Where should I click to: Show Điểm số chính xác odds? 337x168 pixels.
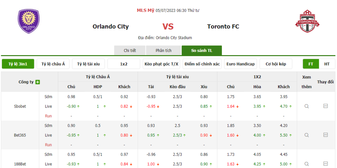[202, 64]
